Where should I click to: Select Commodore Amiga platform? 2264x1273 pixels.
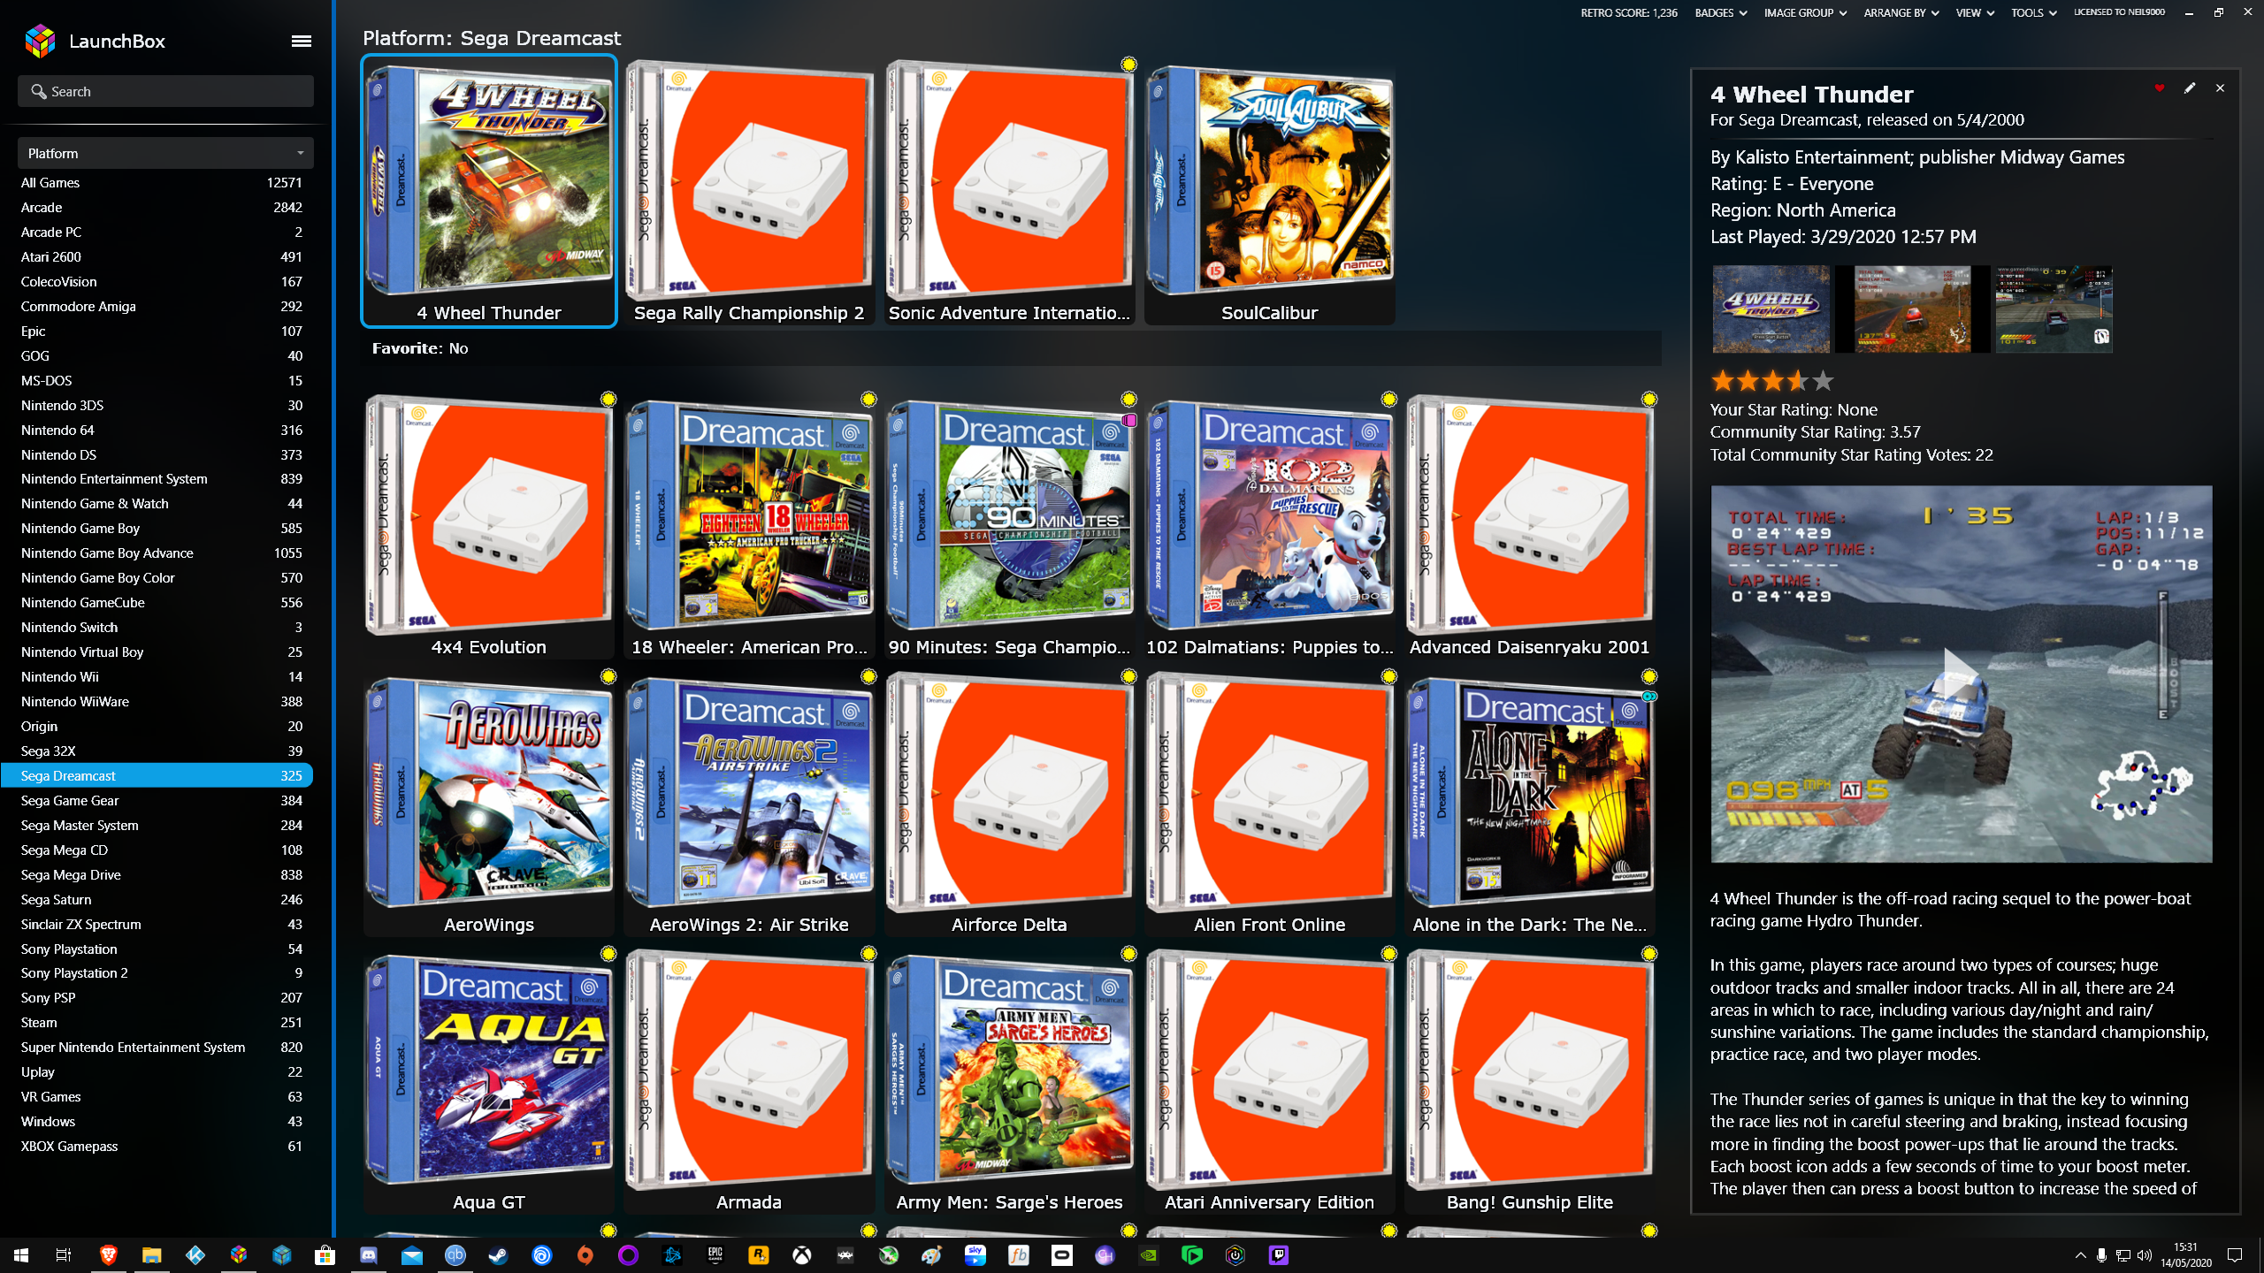pos(157,306)
